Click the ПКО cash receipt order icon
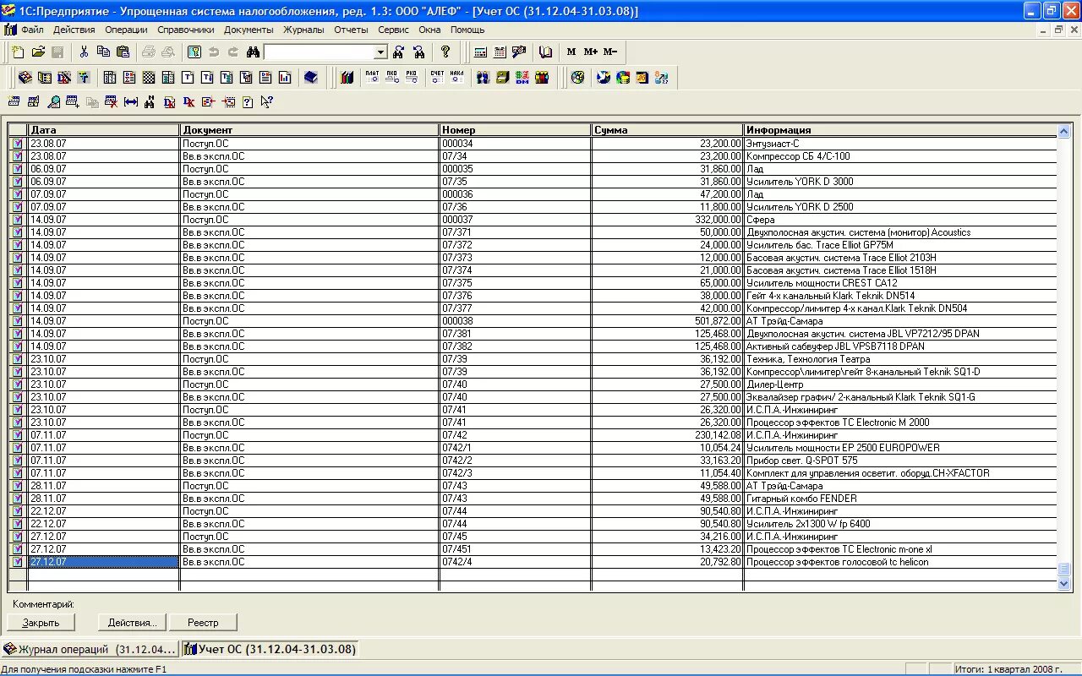The width and height of the screenshot is (1082, 676). [392, 77]
